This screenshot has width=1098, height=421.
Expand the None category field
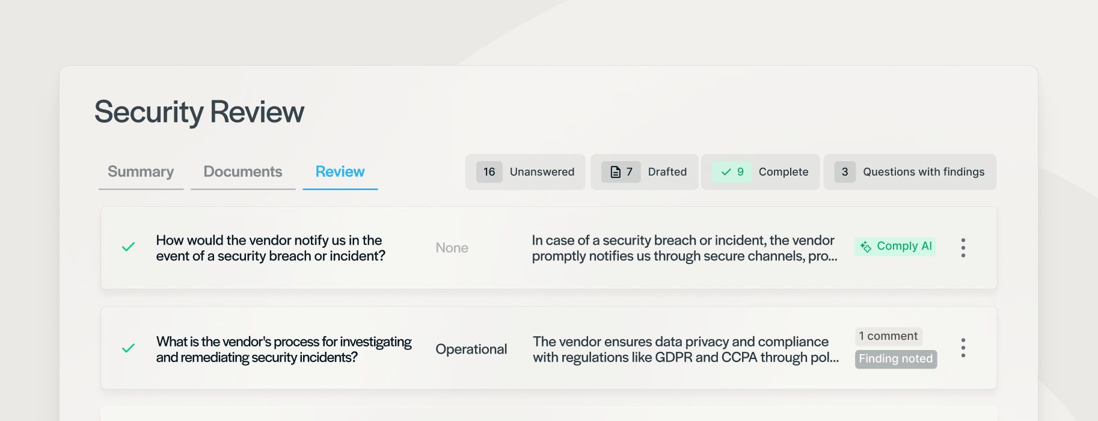click(x=452, y=248)
